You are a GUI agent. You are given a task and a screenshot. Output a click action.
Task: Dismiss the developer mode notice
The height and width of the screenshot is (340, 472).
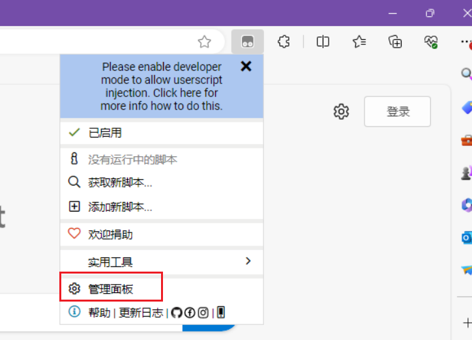[x=246, y=66]
